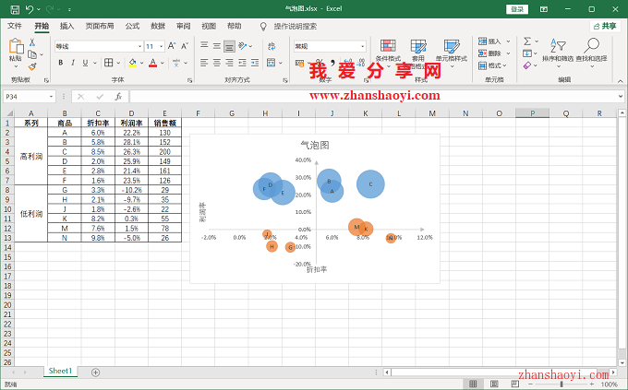The width and height of the screenshot is (628, 390).
Task: Expand the Name Box P34 dropdown
Action: point(52,97)
